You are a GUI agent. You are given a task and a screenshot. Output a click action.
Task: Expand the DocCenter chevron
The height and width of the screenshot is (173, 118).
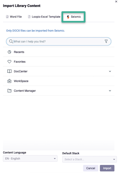point(110,71)
